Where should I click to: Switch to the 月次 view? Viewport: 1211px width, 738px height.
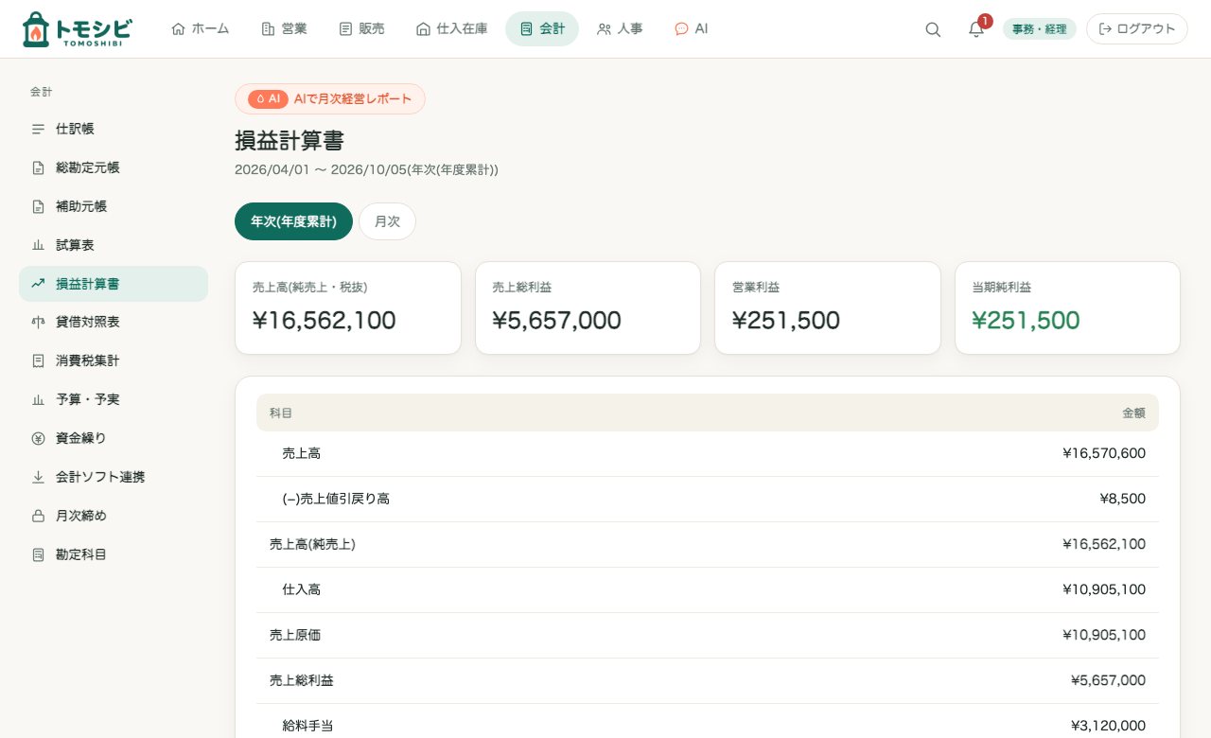pos(387,221)
